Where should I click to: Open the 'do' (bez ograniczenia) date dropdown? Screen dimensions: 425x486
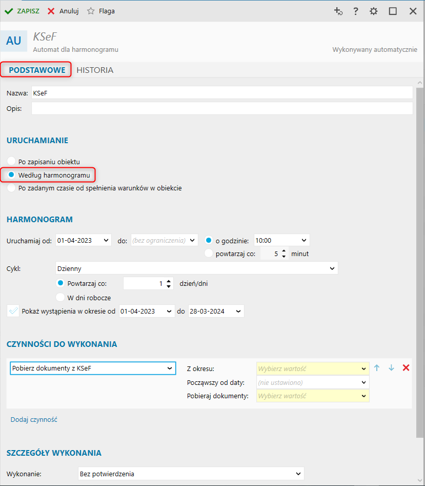tap(192, 241)
